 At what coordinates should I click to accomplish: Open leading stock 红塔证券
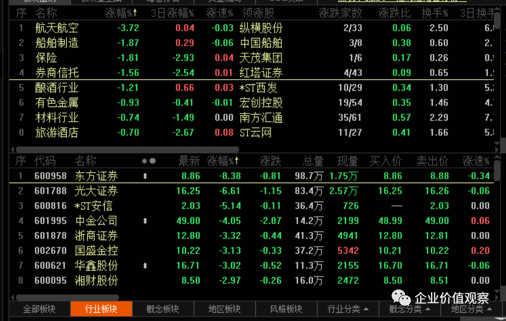261,72
